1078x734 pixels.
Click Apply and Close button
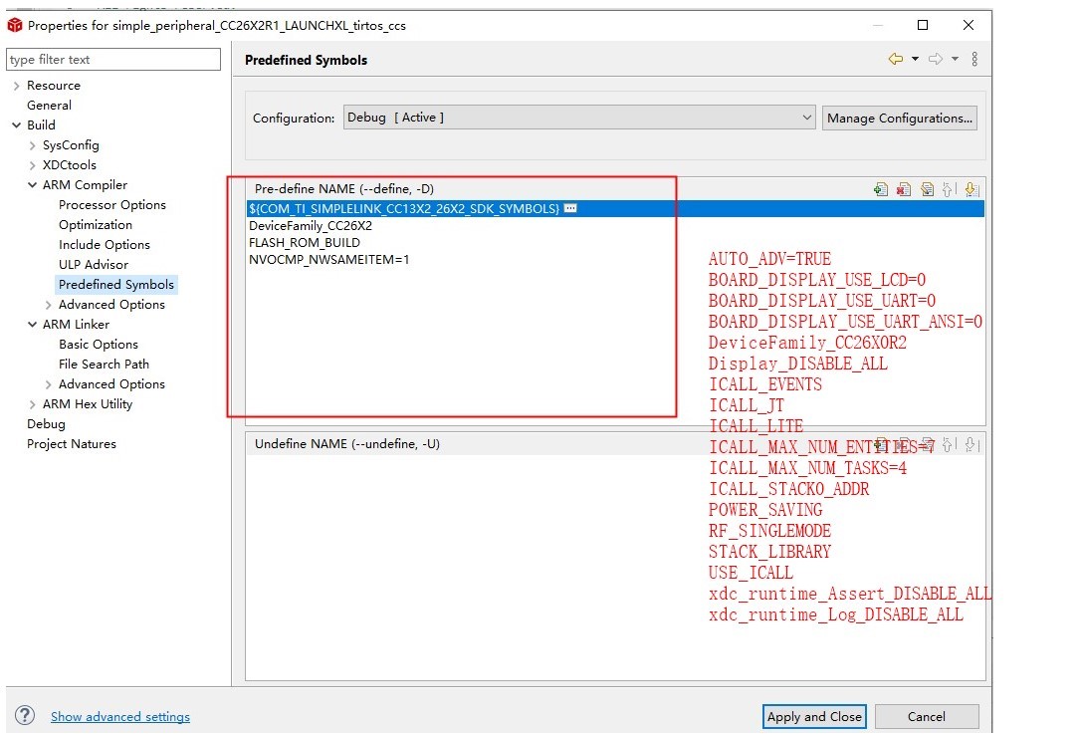coord(814,717)
